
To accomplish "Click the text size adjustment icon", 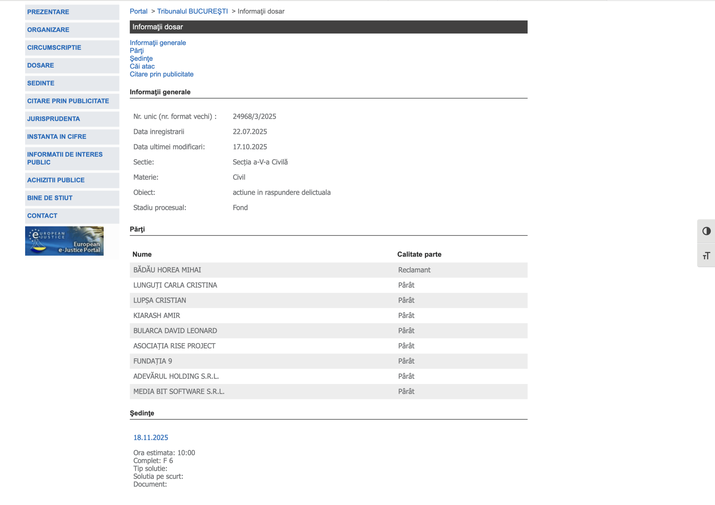I will click(x=706, y=256).
